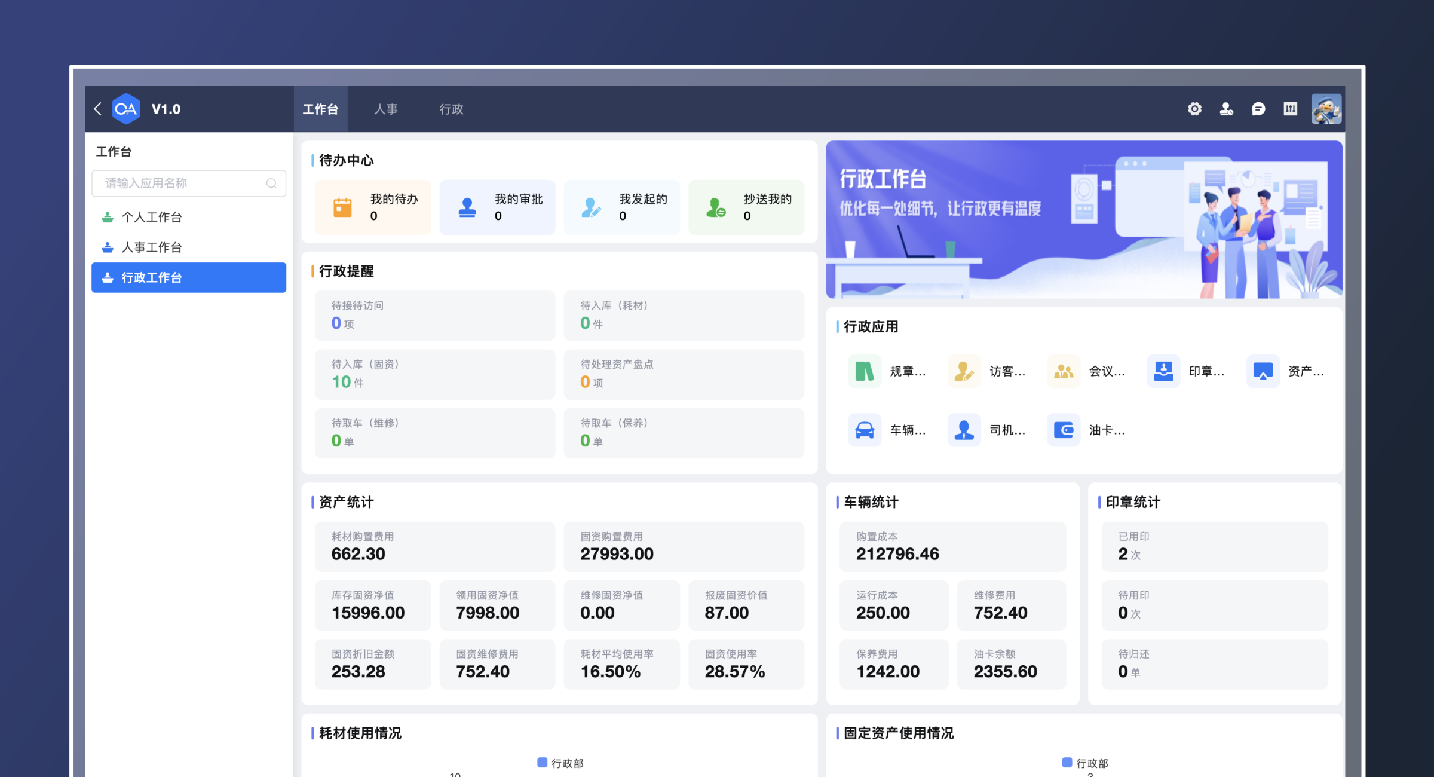Image resolution: width=1434 pixels, height=777 pixels.
Task: Open the message chat bubble icon
Action: pos(1258,109)
